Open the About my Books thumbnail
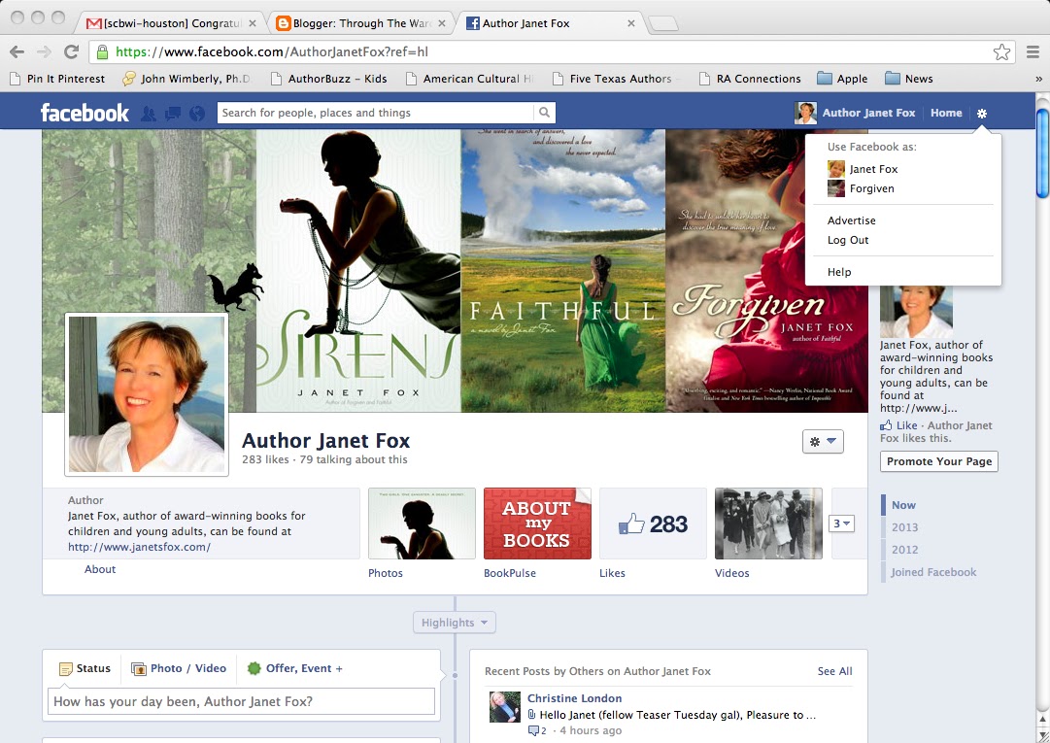The width and height of the screenshot is (1050, 743). pos(538,523)
